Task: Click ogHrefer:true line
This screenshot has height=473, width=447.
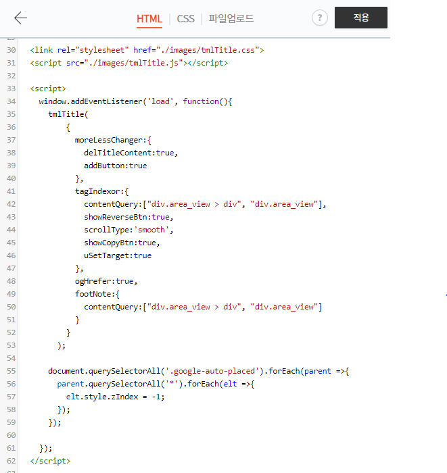Action: 106,281
